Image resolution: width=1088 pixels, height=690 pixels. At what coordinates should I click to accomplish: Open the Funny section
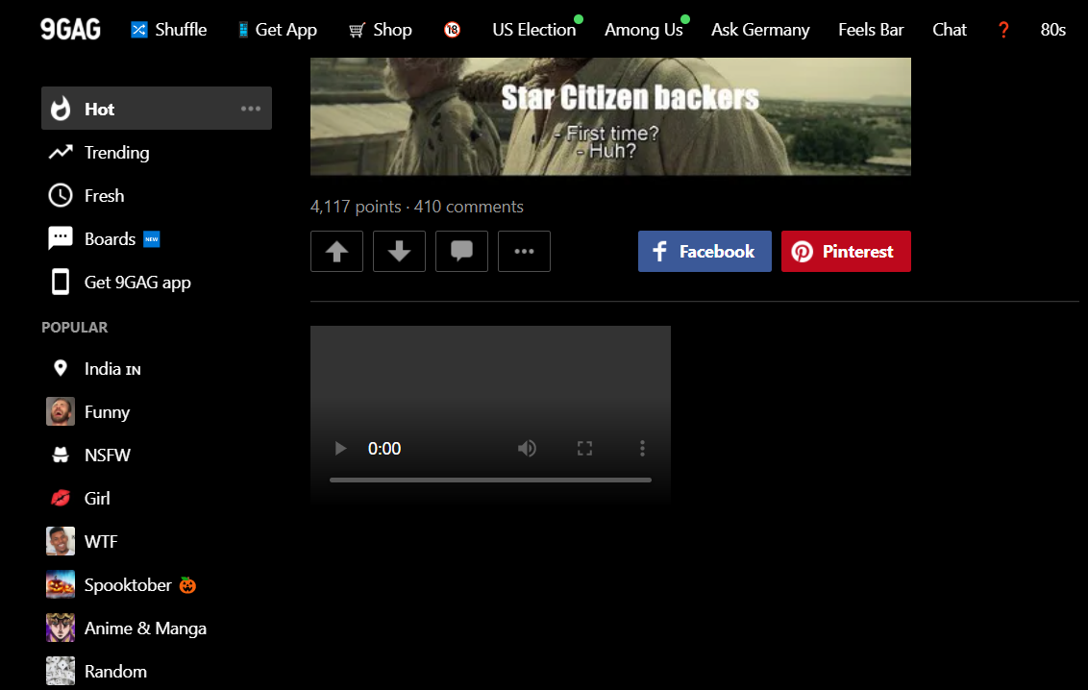[107, 412]
